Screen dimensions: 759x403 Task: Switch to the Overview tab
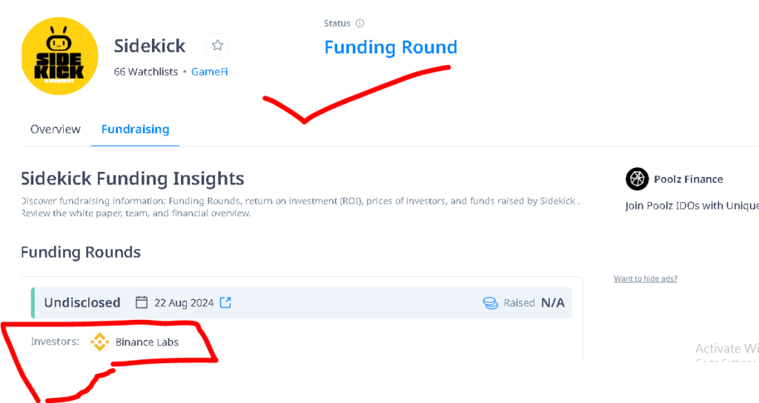(x=55, y=129)
